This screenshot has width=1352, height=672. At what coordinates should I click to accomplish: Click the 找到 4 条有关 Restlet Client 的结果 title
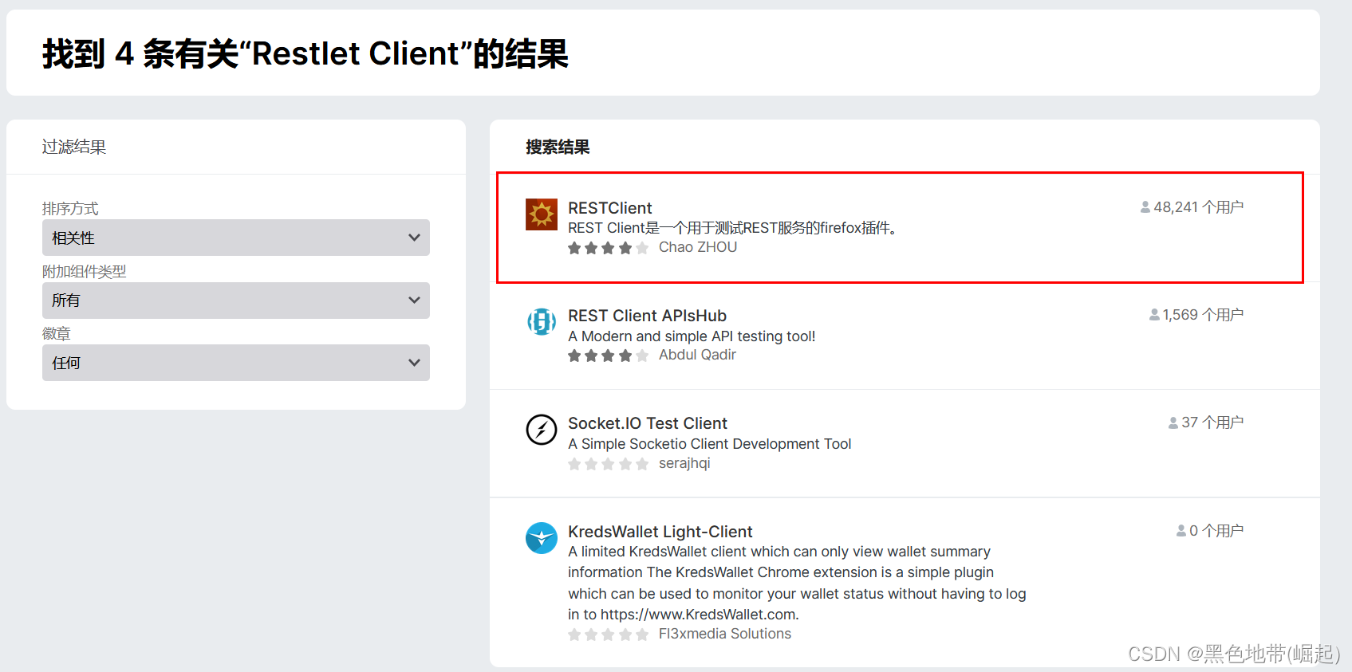pyautogui.click(x=305, y=53)
